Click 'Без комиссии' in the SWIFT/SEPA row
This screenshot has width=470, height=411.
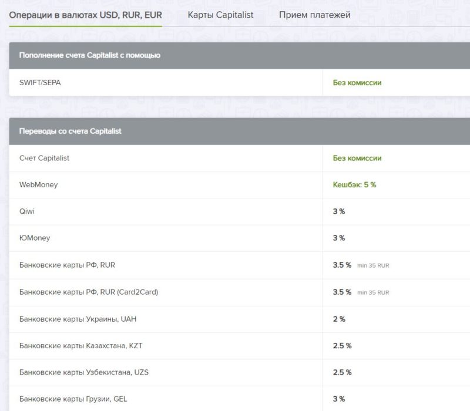tap(357, 83)
